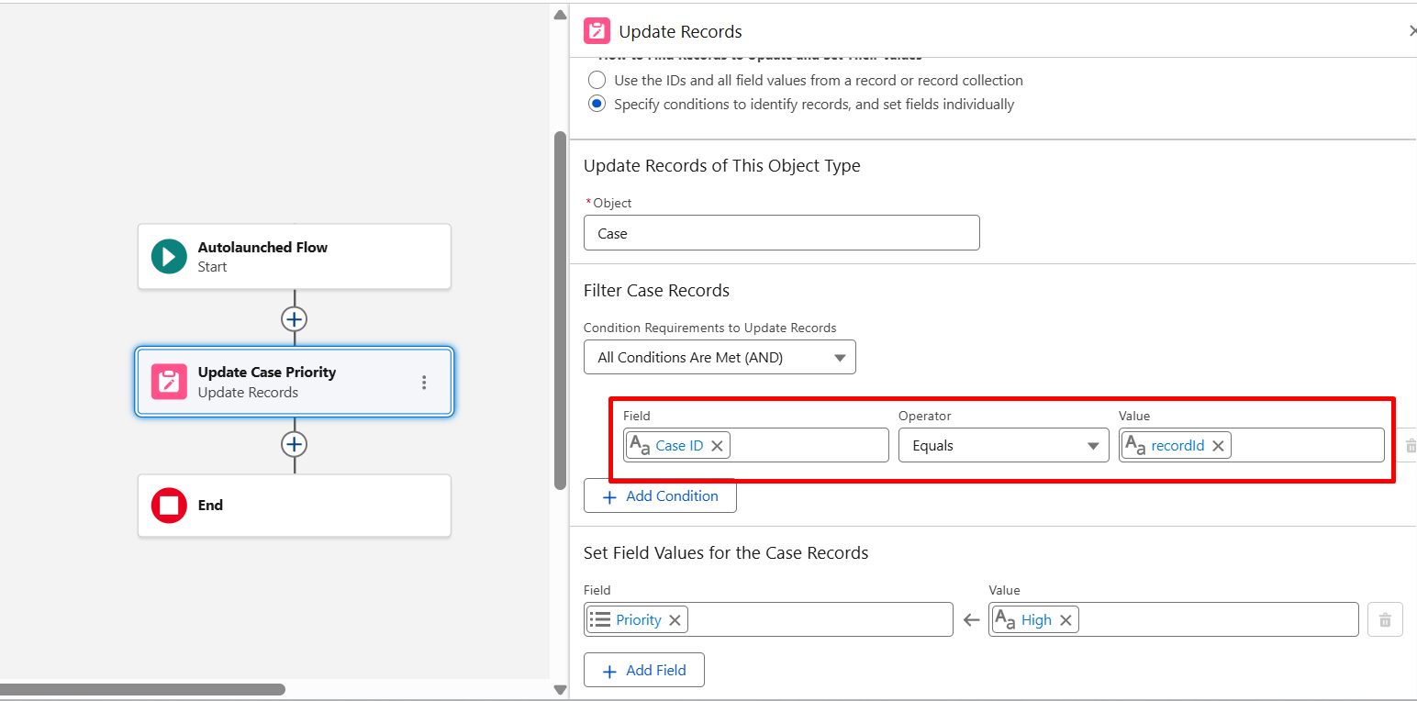Image resolution: width=1417 pixels, height=701 pixels.
Task: Remove the recordId value pill
Action: click(x=1218, y=446)
